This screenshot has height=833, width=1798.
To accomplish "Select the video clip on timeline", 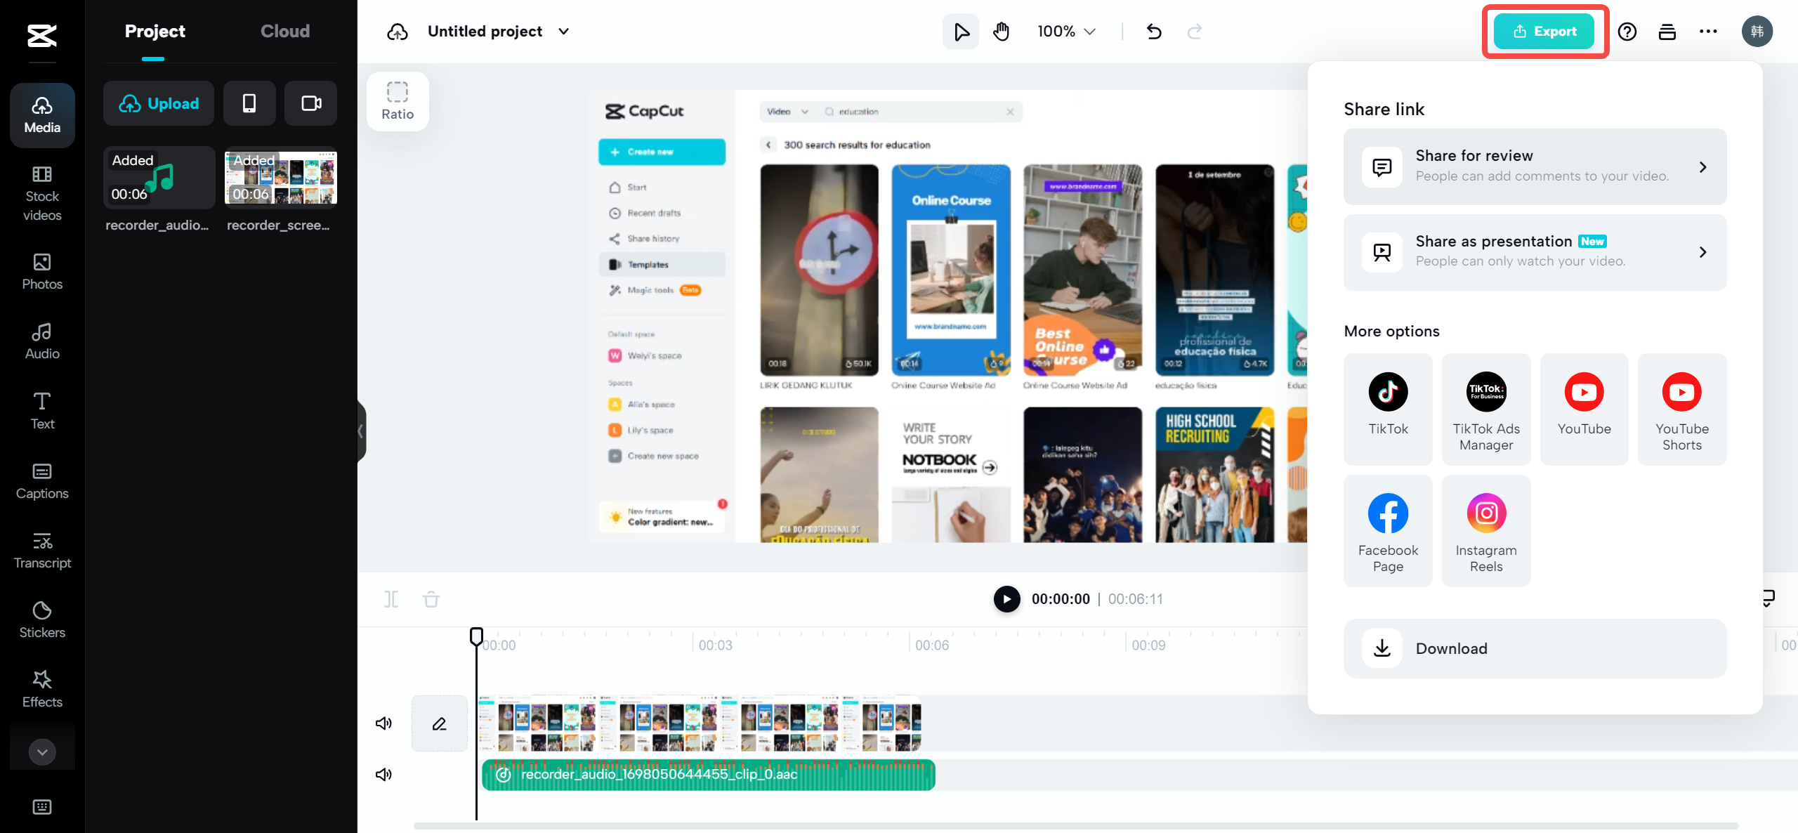I will click(700, 723).
